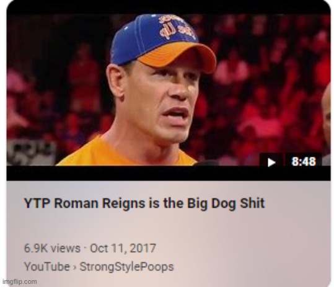Click the words Big Dog in the title
Viewport: 334px width, 287px height.
pyautogui.click(x=212, y=203)
